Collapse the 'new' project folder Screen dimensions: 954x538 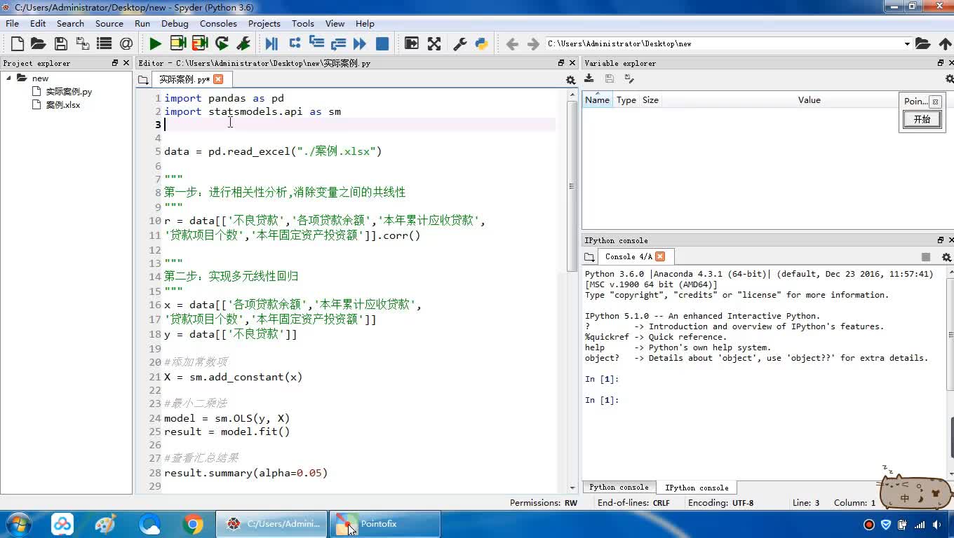click(9, 78)
